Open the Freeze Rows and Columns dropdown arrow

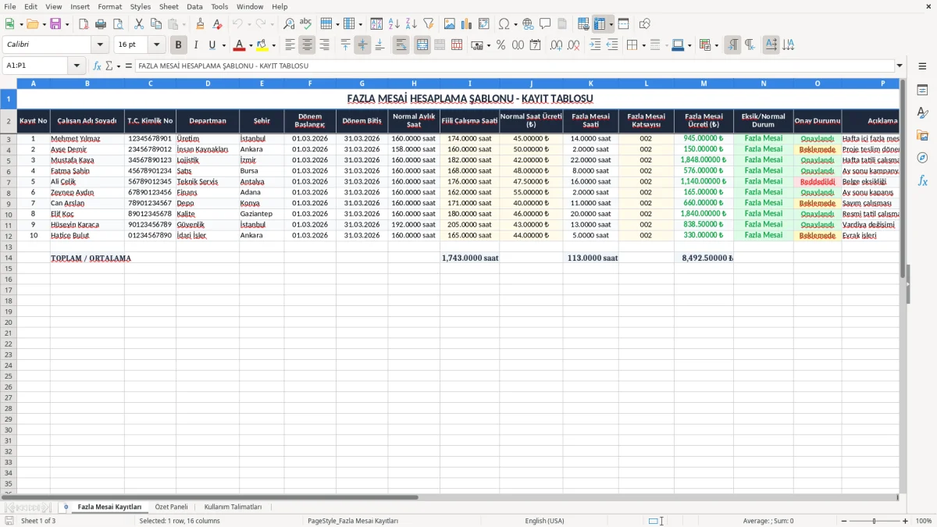(x=611, y=24)
